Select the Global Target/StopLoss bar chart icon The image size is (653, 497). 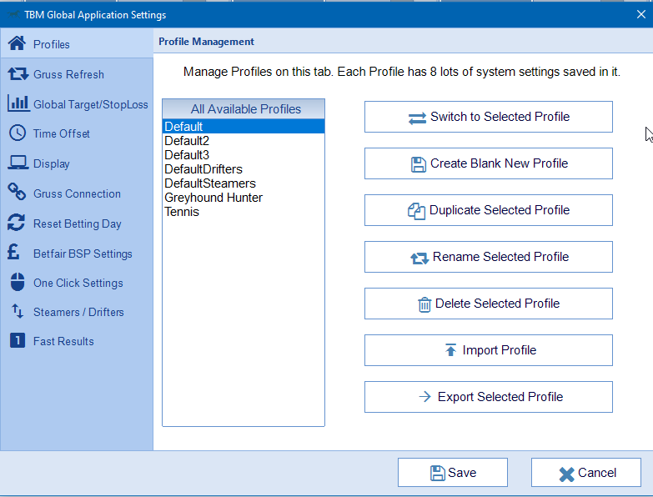coord(18,103)
